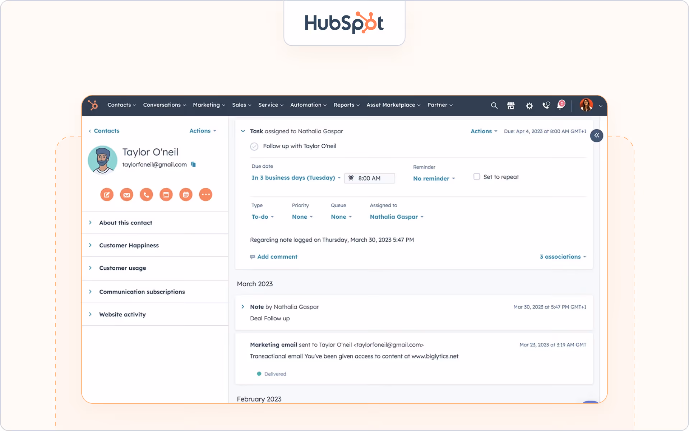Change due date In 3 business days dropdown

click(x=296, y=178)
